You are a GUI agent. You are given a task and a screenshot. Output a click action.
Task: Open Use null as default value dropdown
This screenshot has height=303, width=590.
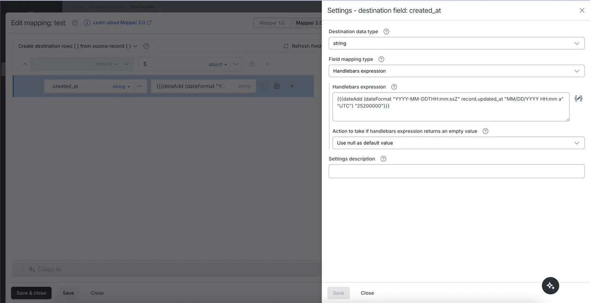point(458,143)
